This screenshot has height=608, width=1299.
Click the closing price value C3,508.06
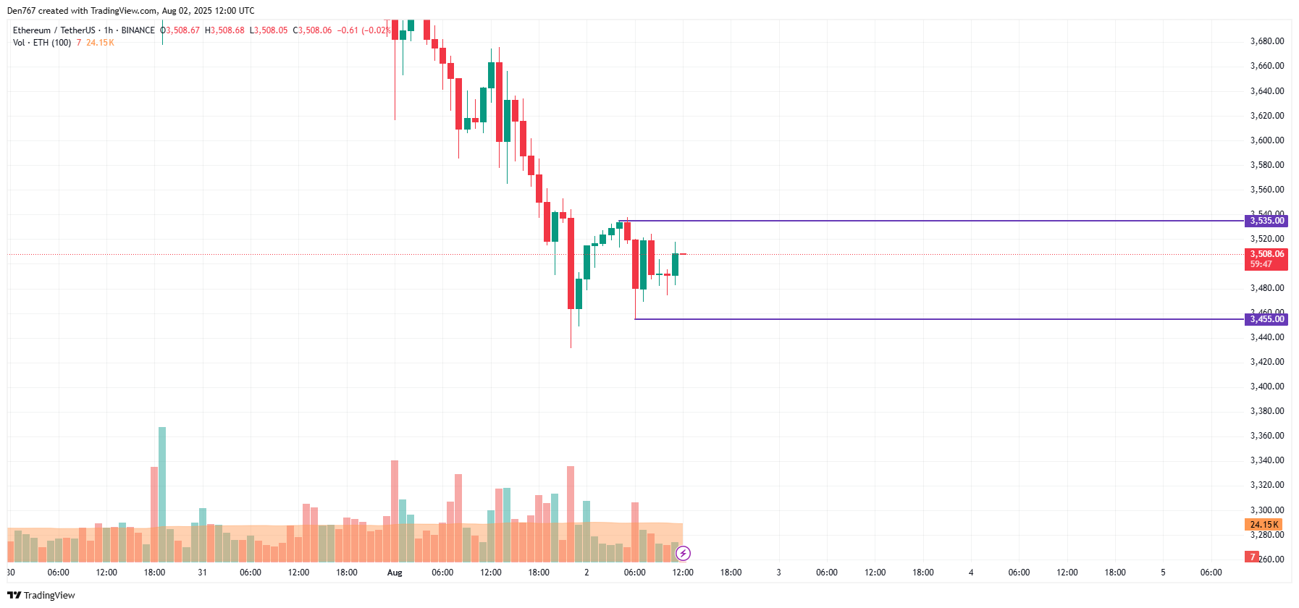(312, 30)
